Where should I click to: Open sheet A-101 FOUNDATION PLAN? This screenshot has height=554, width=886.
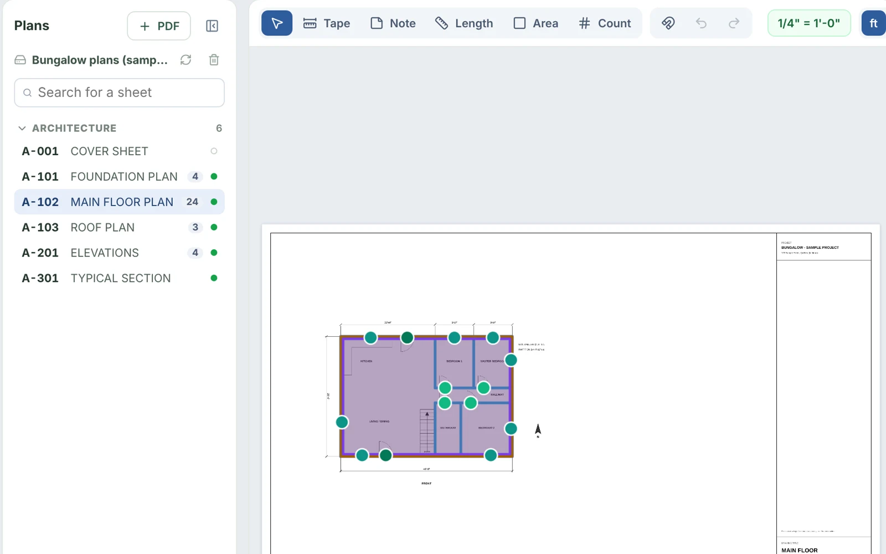click(x=119, y=177)
